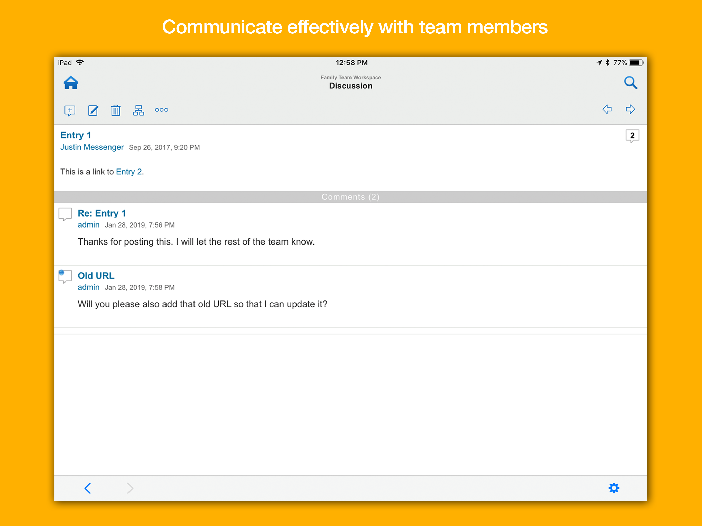Delete entry using trash icon

[x=116, y=110]
